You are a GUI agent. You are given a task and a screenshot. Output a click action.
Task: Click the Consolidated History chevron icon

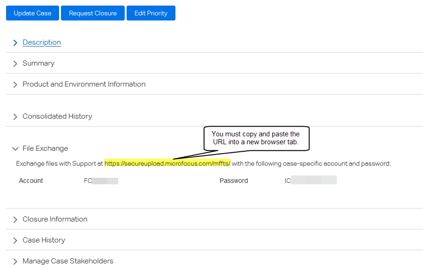15,116
